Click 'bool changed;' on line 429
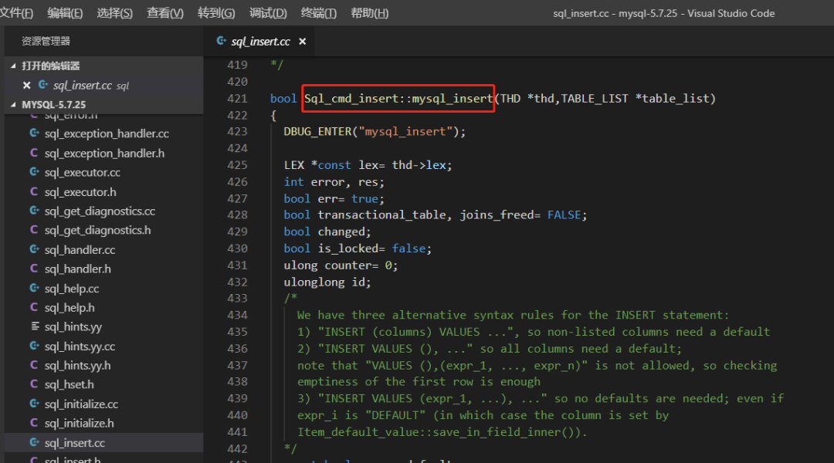 pyautogui.click(x=327, y=231)
